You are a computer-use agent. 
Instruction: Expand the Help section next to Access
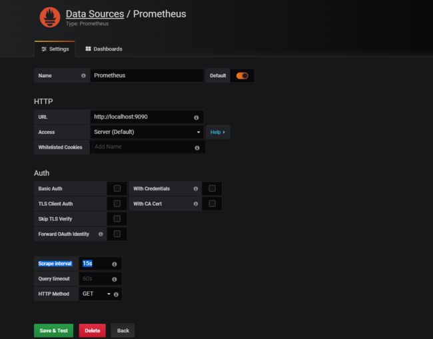point(218,133)
